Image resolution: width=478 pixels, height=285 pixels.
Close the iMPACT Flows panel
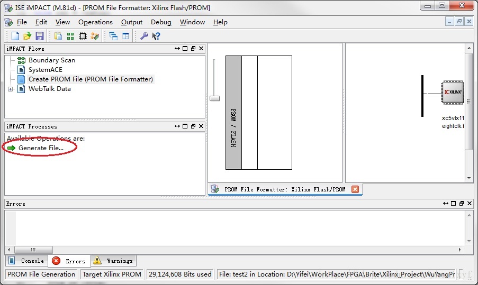coord(201,49)
